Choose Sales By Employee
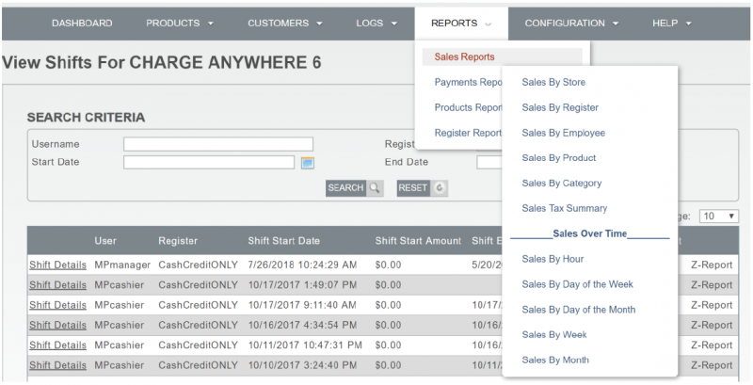Viewport: 753px width, 385px height. [563, 133]
